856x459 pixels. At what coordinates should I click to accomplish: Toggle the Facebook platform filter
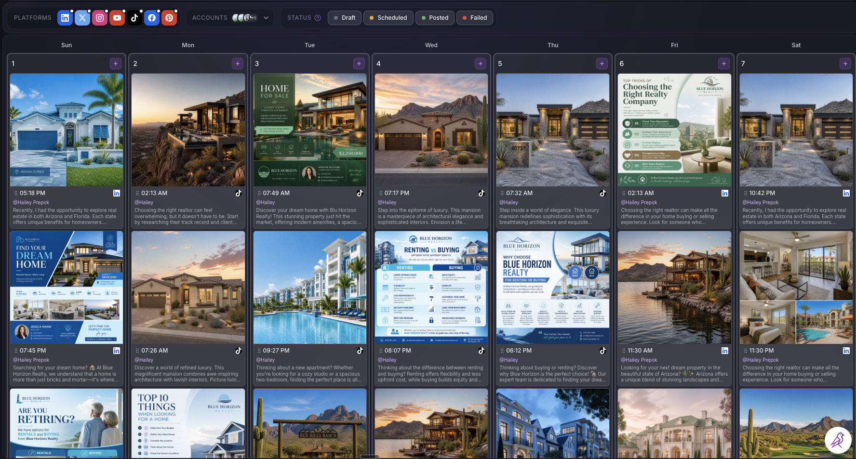[152, 18]
